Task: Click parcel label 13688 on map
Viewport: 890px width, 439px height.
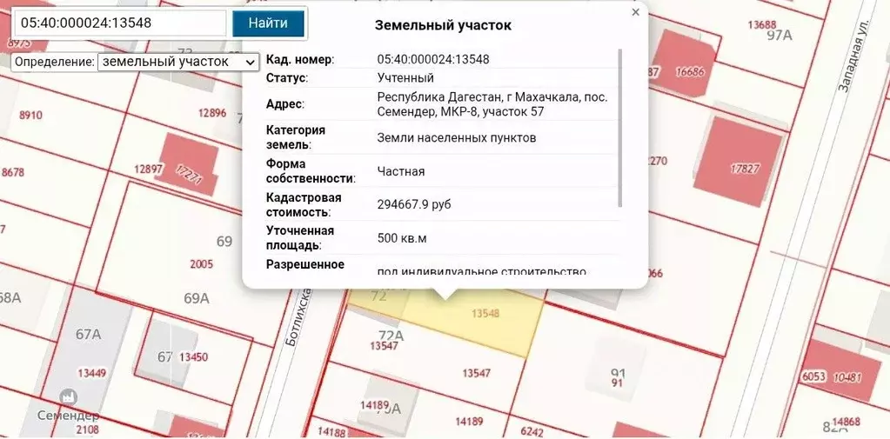Action: coord(762,24)
